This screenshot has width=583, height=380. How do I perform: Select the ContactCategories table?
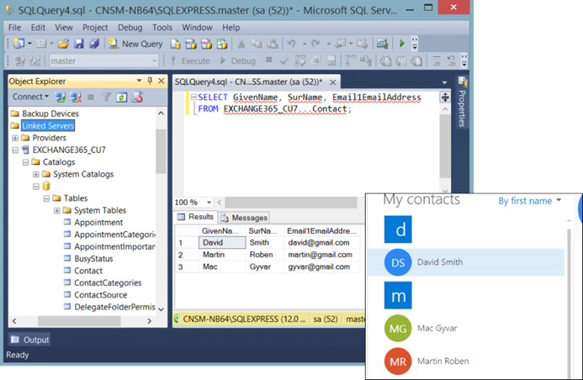108,282
